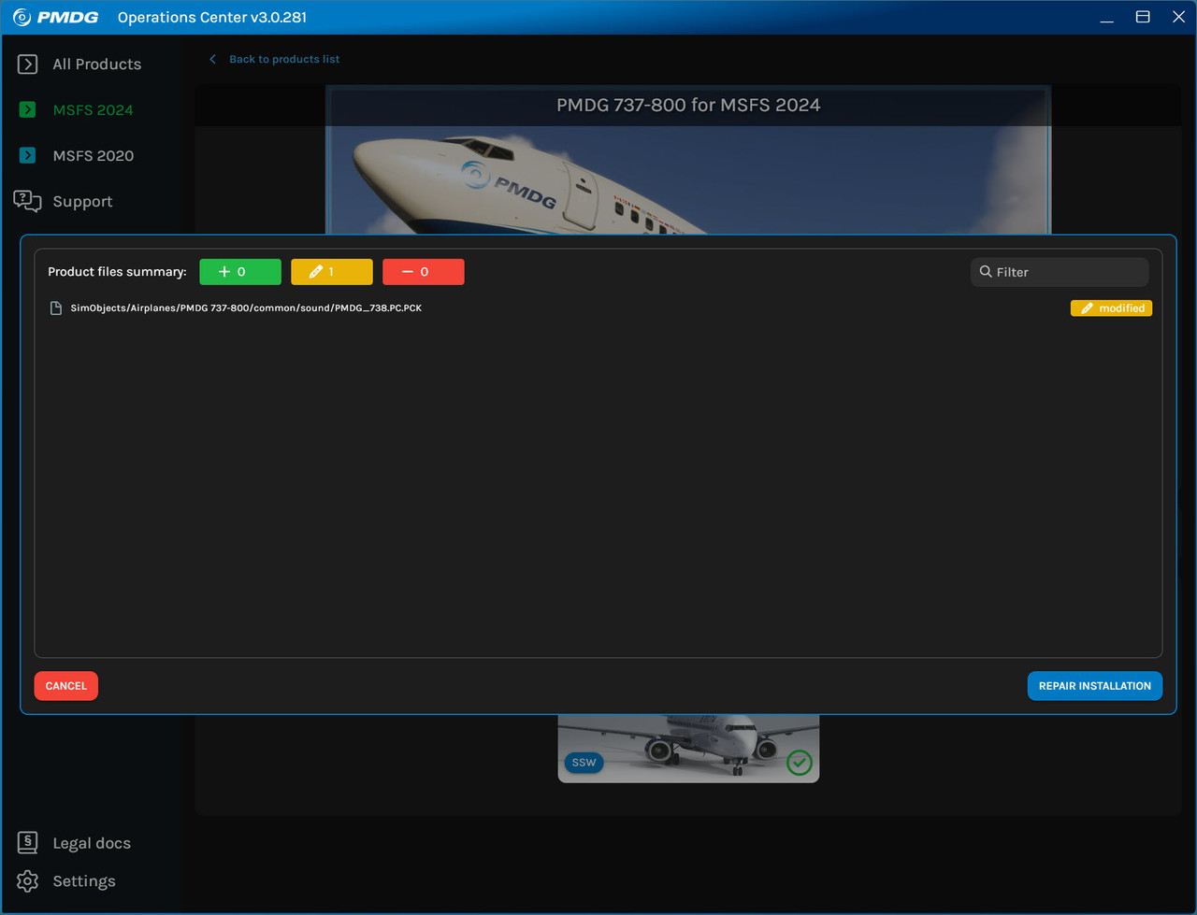Close the Operations Center window
The height and width of the screenshot is (915, 1197).
[1178, 17]
